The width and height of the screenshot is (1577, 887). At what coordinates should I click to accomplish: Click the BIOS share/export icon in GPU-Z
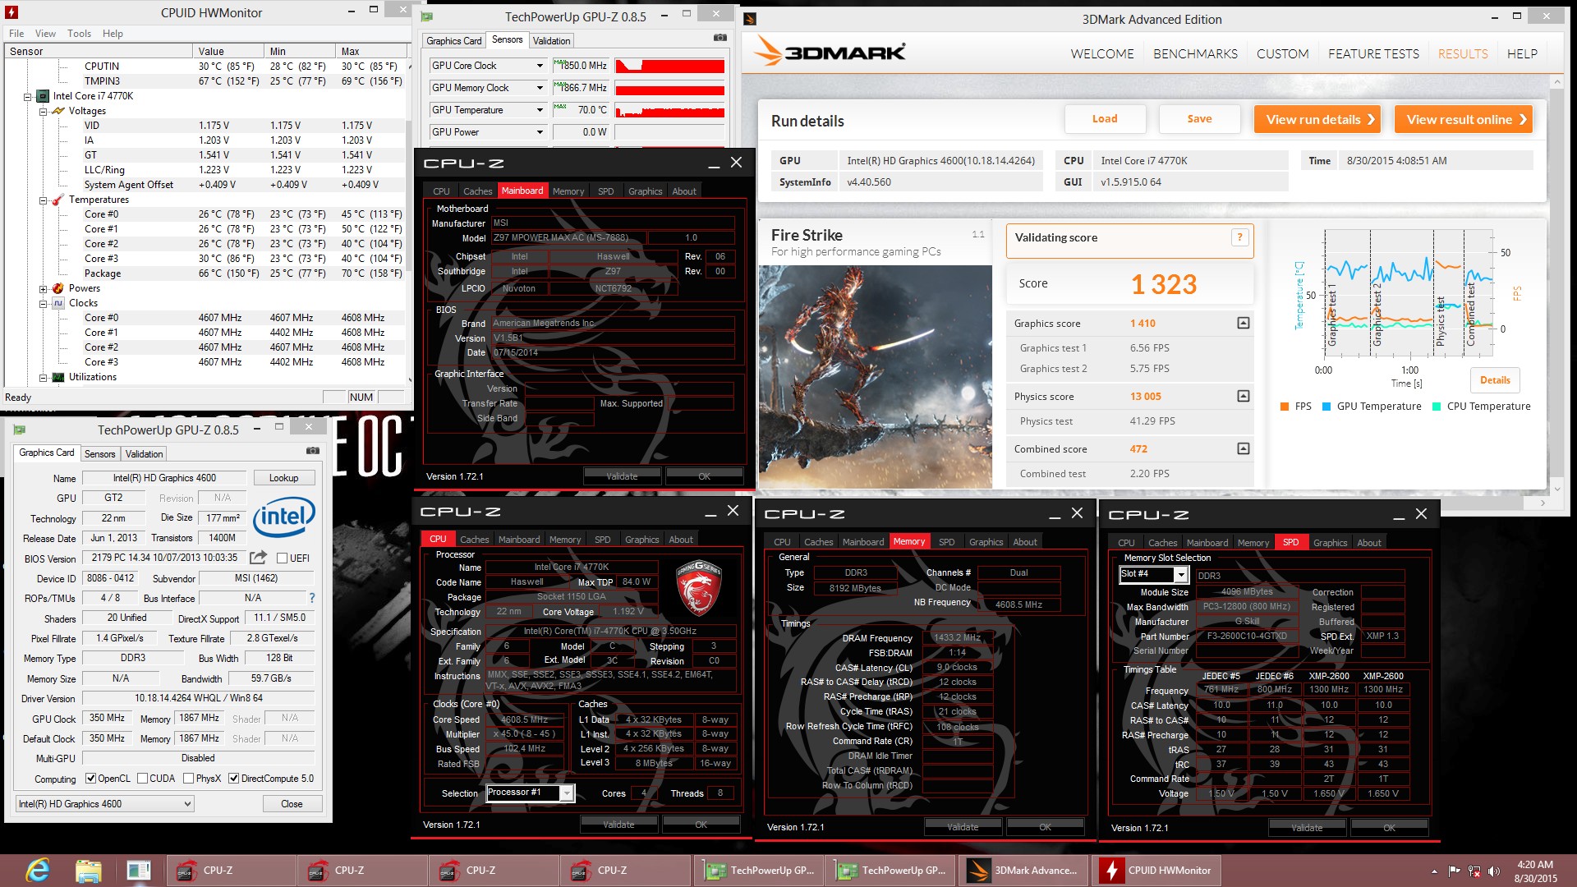259,558
